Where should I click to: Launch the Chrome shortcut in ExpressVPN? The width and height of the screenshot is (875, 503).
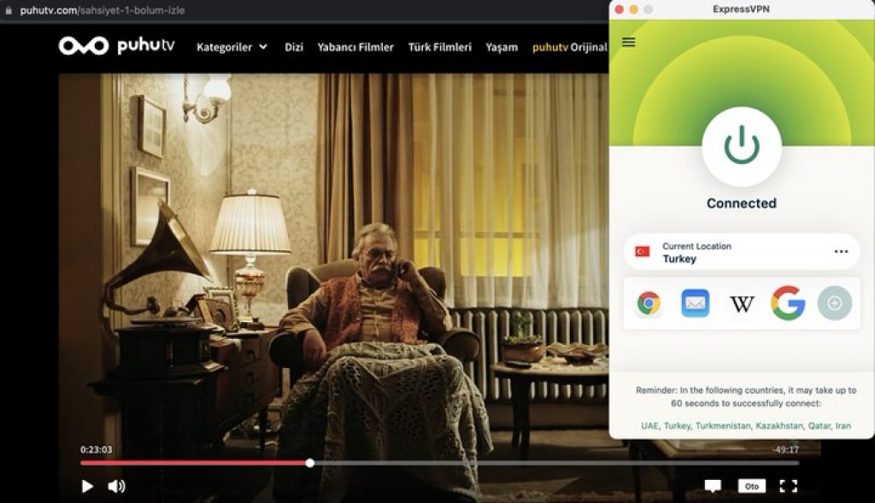tap(649, 303)
